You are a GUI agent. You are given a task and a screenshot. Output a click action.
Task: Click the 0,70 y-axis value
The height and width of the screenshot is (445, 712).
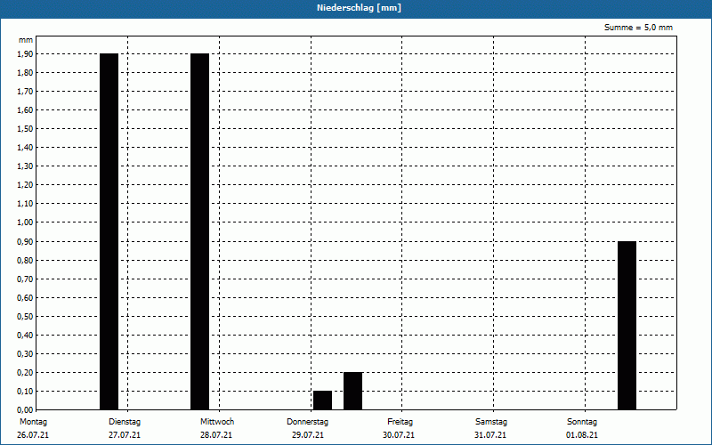(25, 279)
